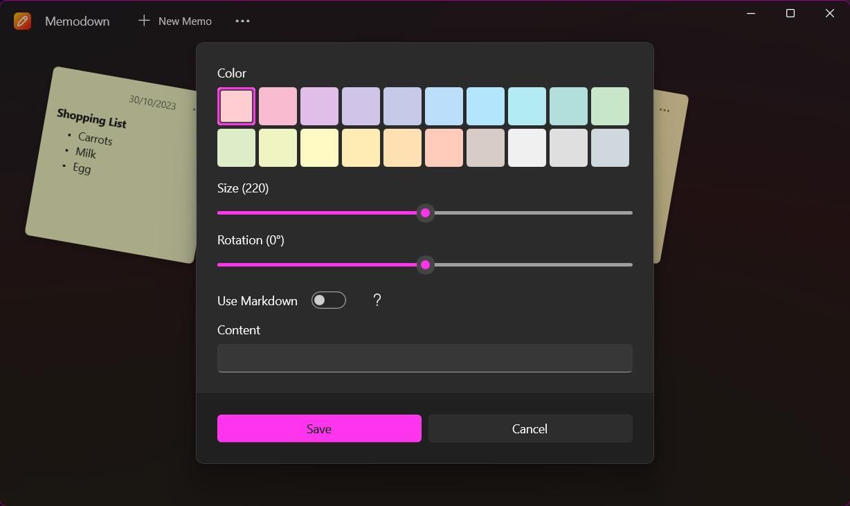
Task: Click the Rotation slider handle
Action: click(x=425, y=264)
